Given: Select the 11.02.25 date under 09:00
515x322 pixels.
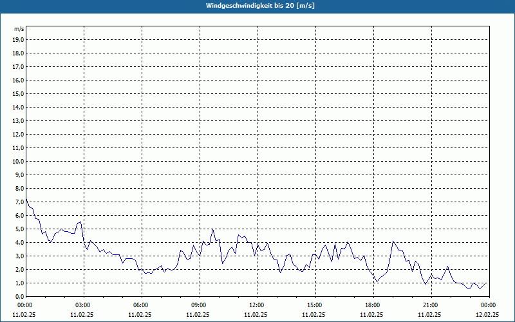Looking at the screenshot, I should click(198, 314).
